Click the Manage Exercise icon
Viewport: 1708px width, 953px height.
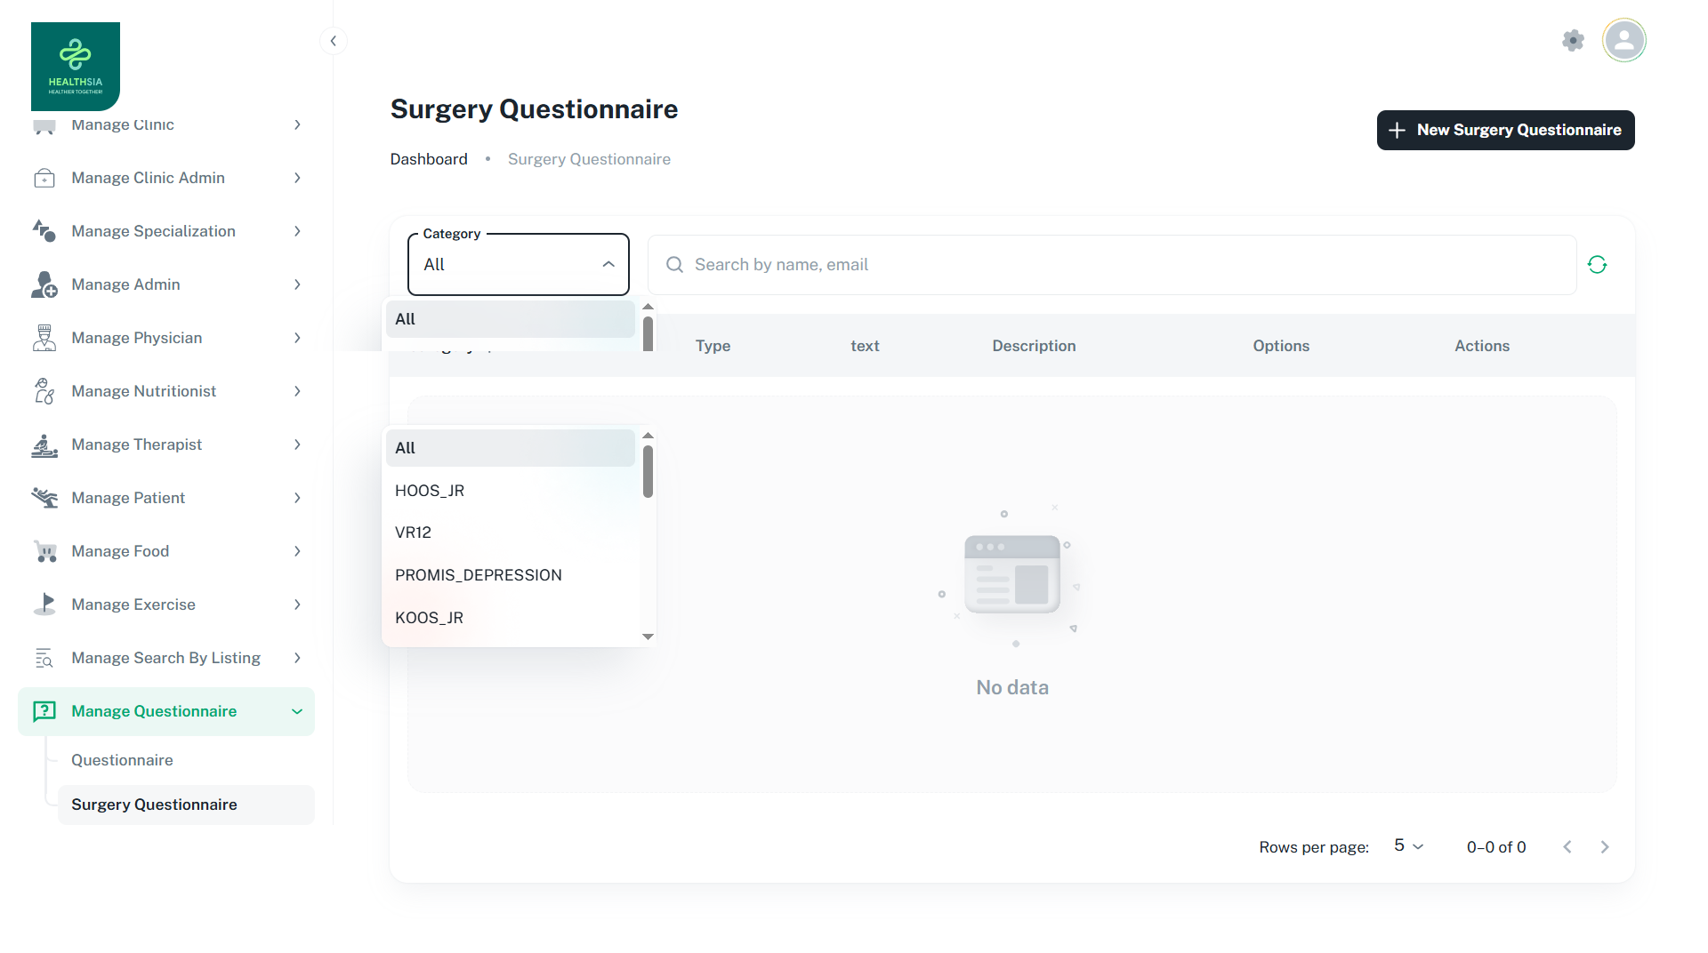pyautogui.click(x=44, y=605)
